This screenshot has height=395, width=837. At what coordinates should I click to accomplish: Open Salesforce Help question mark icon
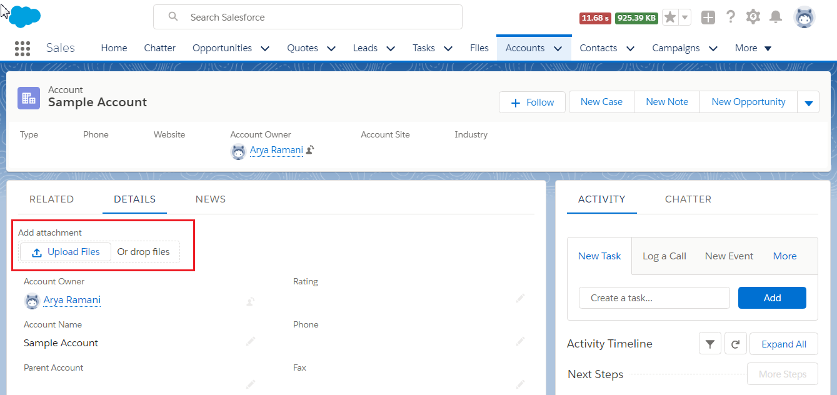click(731, 17)
